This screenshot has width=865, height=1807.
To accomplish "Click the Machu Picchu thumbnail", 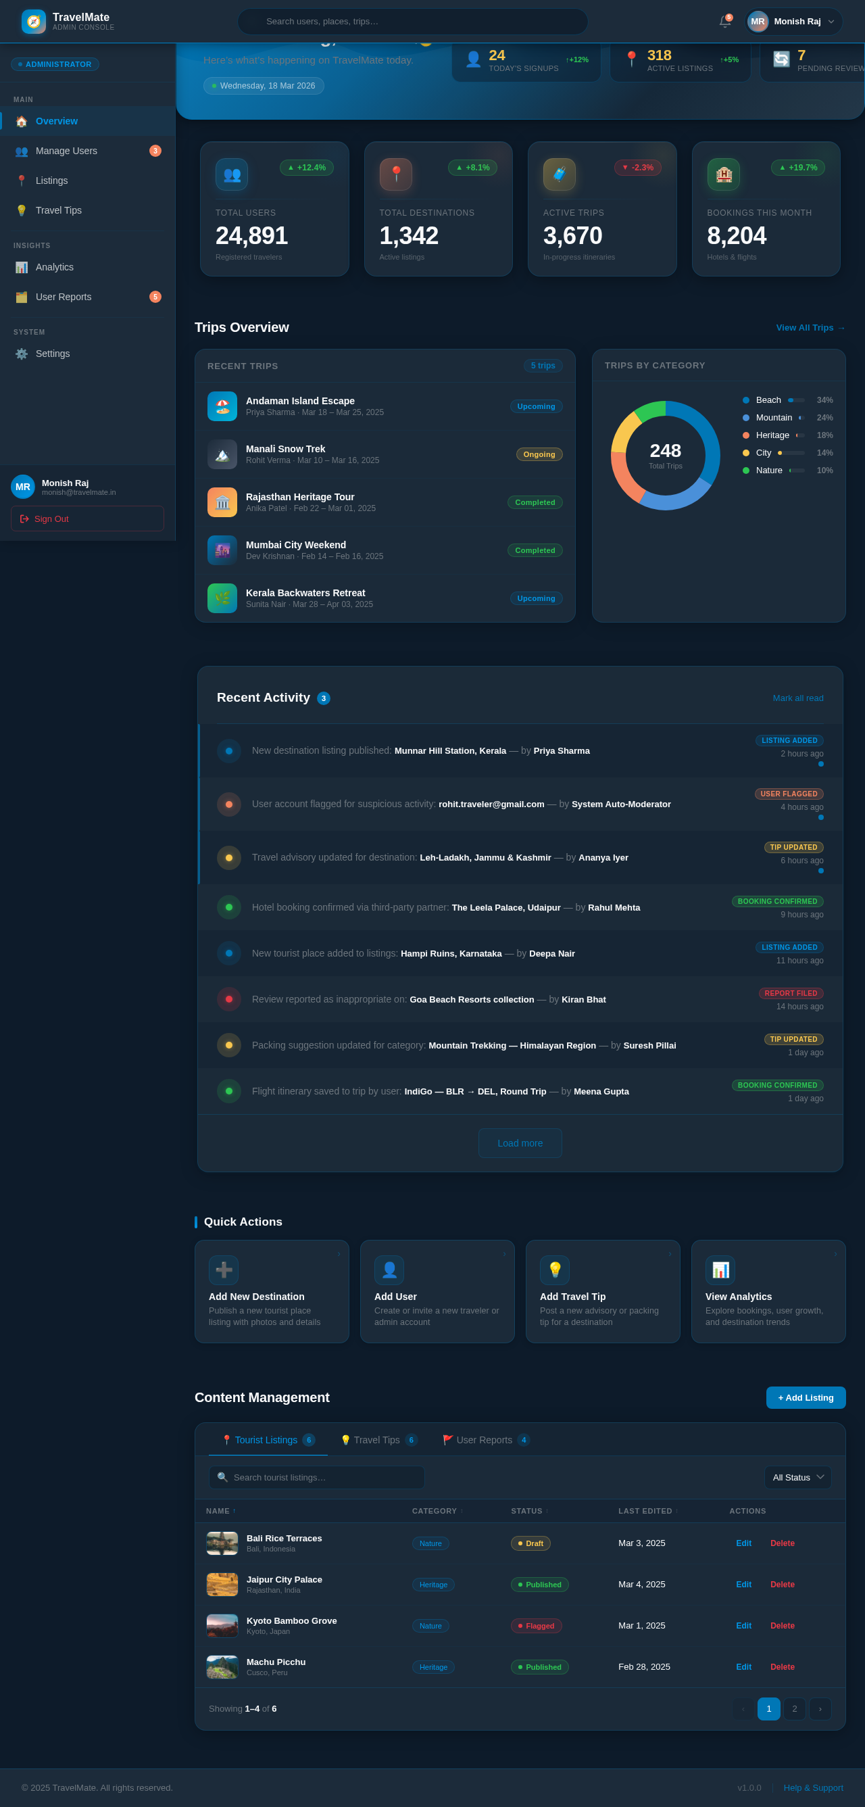I will point(222,1668).
